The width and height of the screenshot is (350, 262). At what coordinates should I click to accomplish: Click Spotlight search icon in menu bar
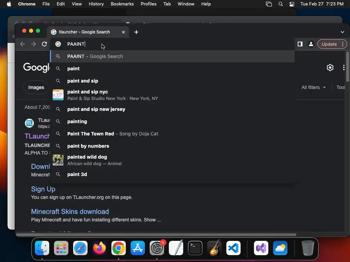[x=281, y=4]
